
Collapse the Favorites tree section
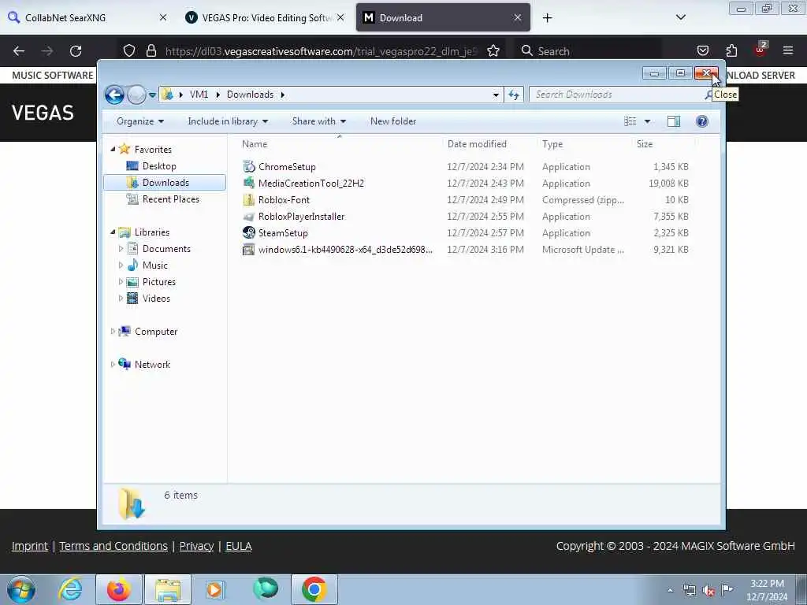pos(113,149)
